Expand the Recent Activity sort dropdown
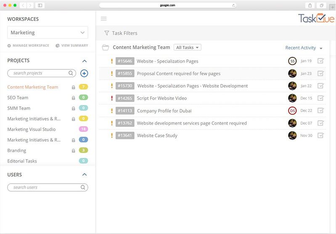Image resolution: width=336 pixels, height=234 pixels. tap(304, 48)
